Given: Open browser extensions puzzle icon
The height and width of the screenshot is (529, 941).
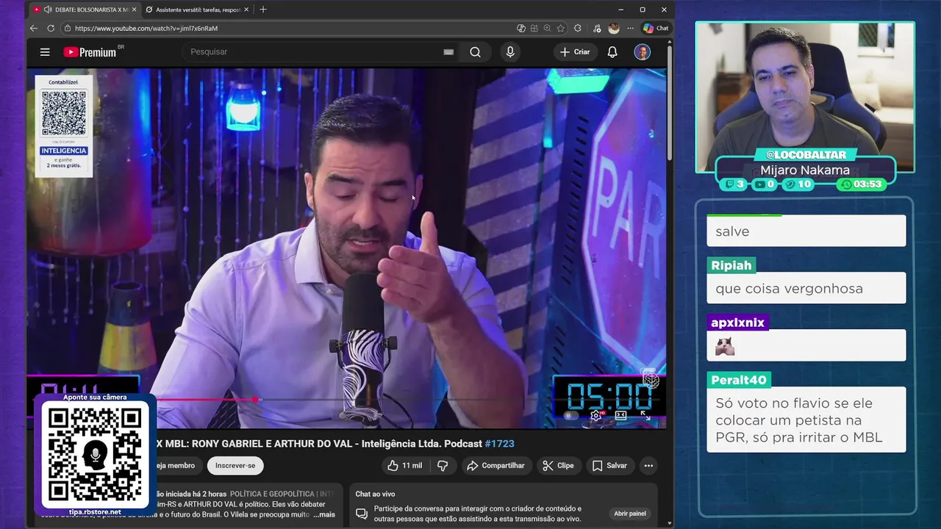Looking at the screenshot, I should (x=578, y=28).
